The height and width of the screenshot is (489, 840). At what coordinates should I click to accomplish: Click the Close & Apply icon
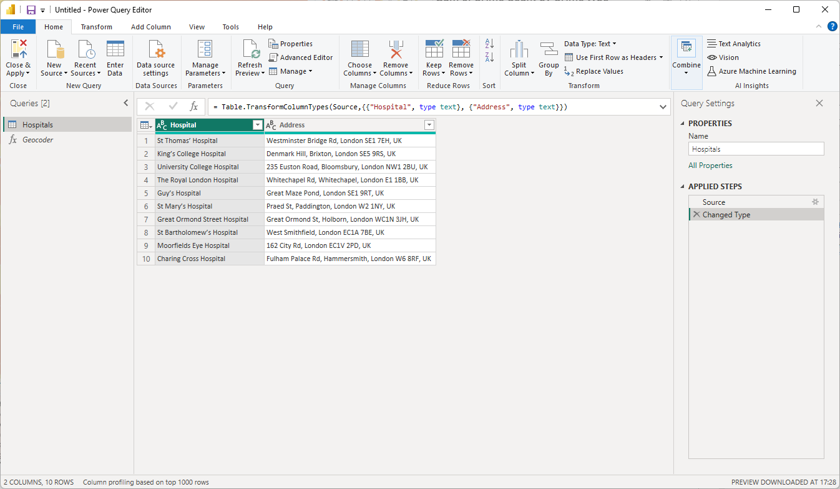click(18, 49)
